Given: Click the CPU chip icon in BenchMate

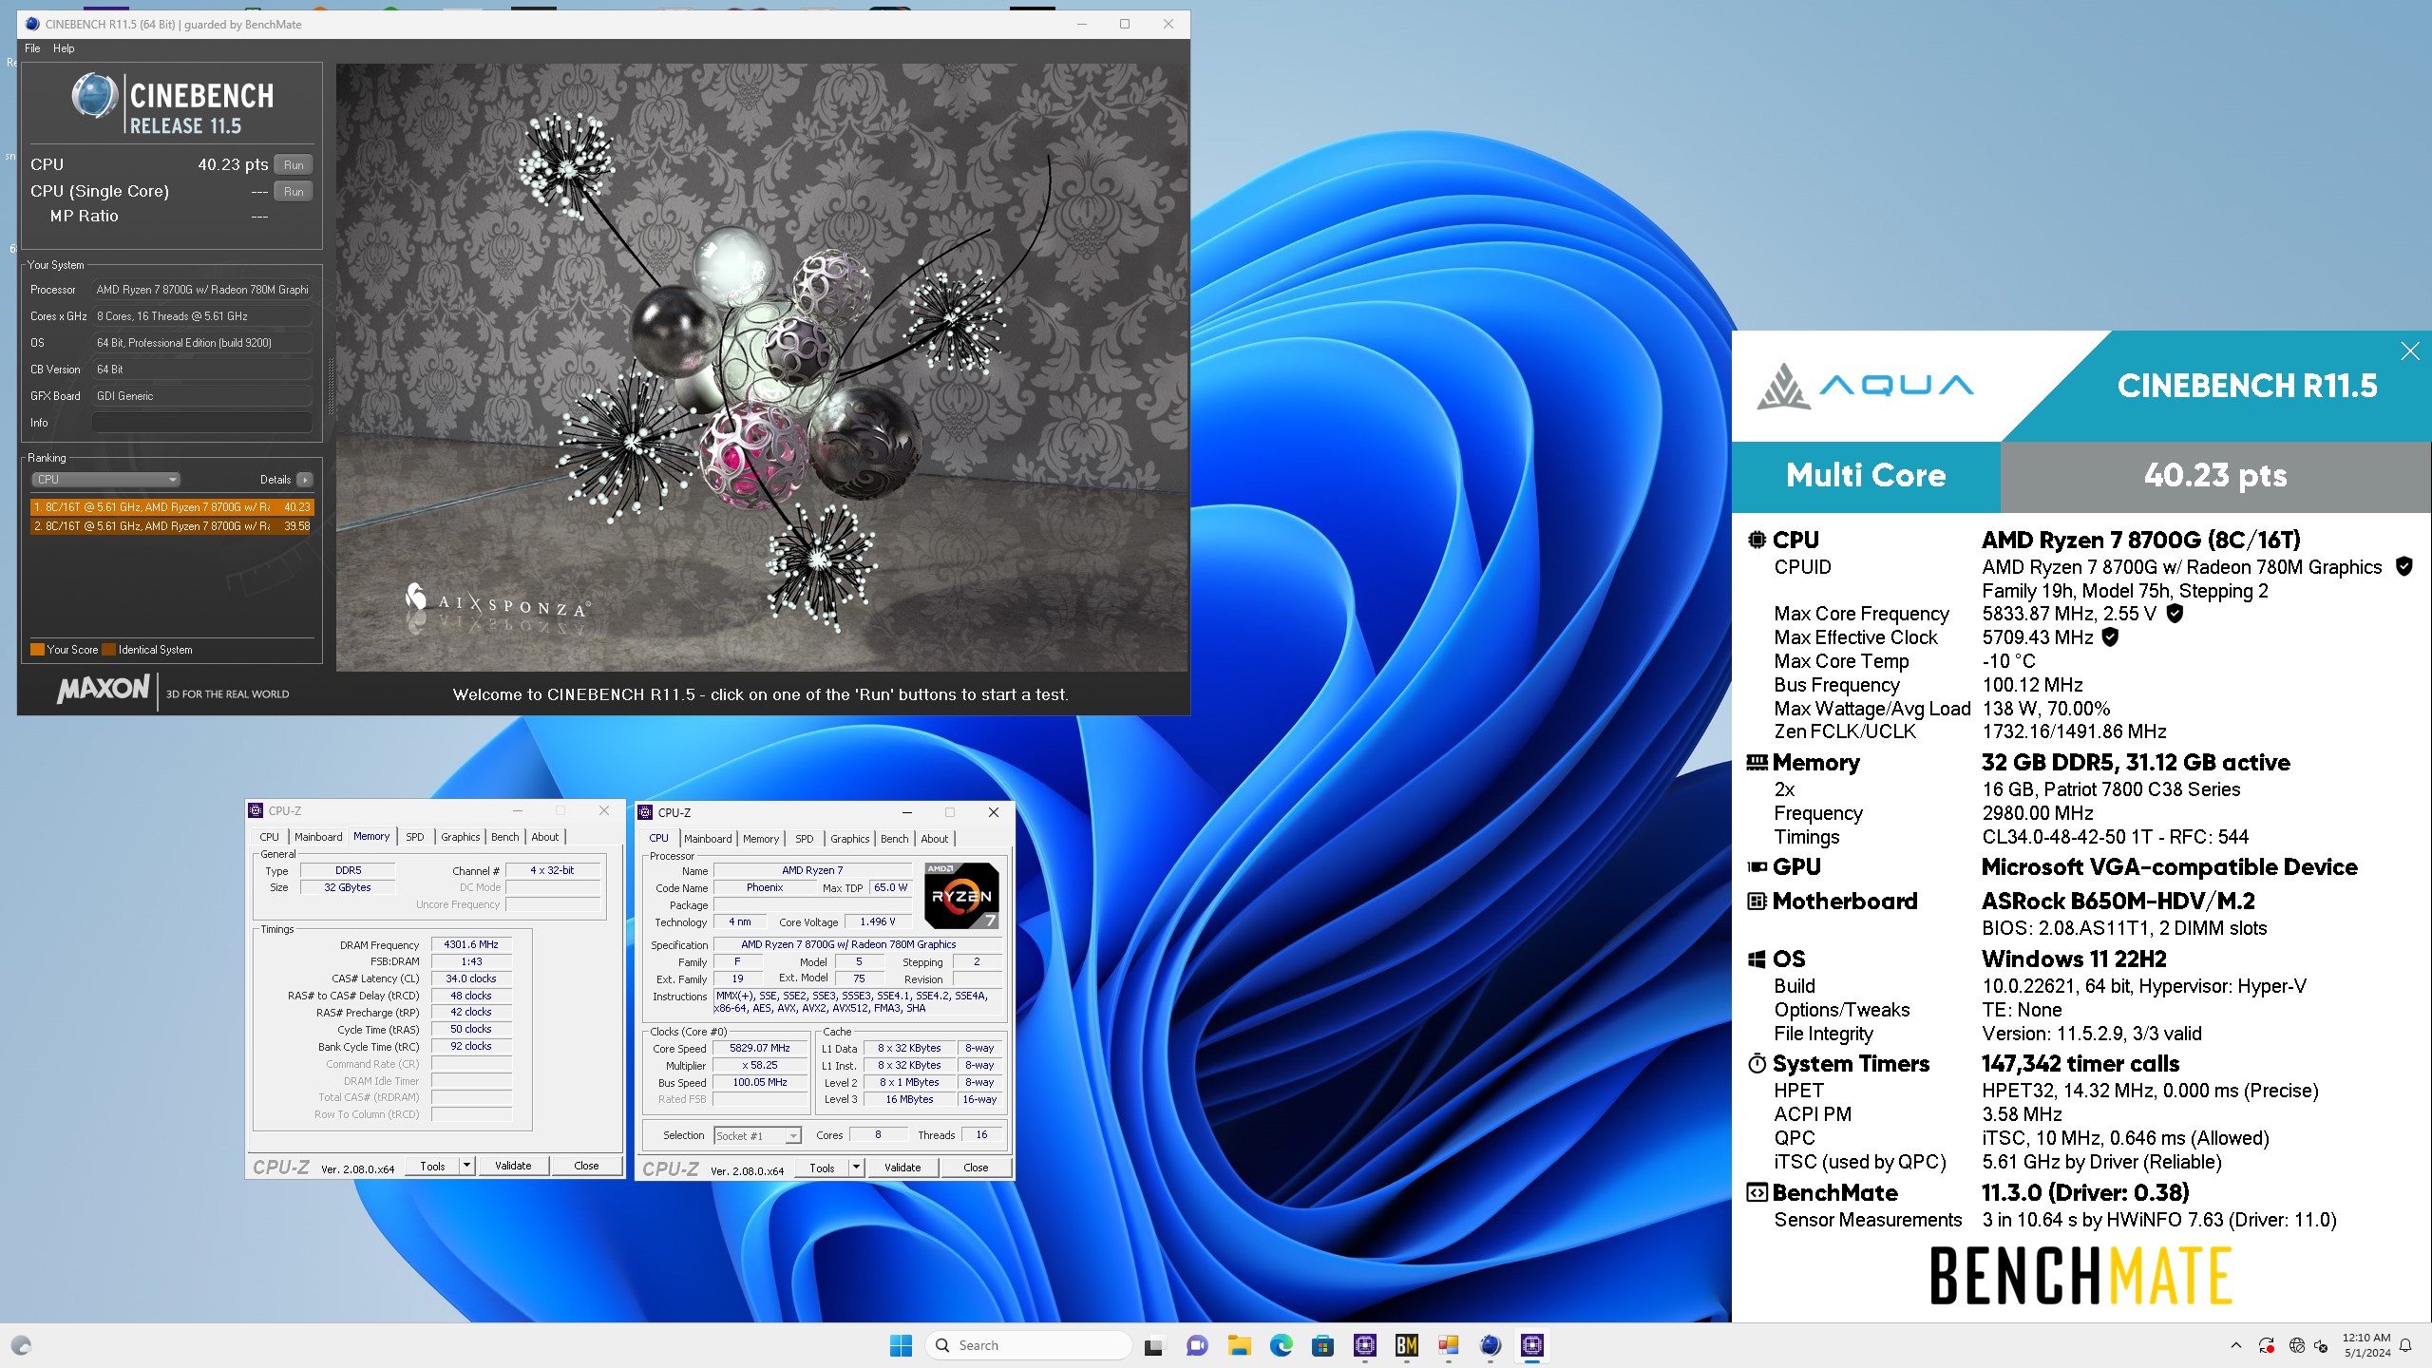Looking at the screenshot, I should (x=1757, y=540).
